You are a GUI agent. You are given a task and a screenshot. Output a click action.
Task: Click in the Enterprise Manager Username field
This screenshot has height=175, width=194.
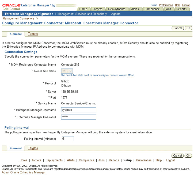click(x=78, y=110)
